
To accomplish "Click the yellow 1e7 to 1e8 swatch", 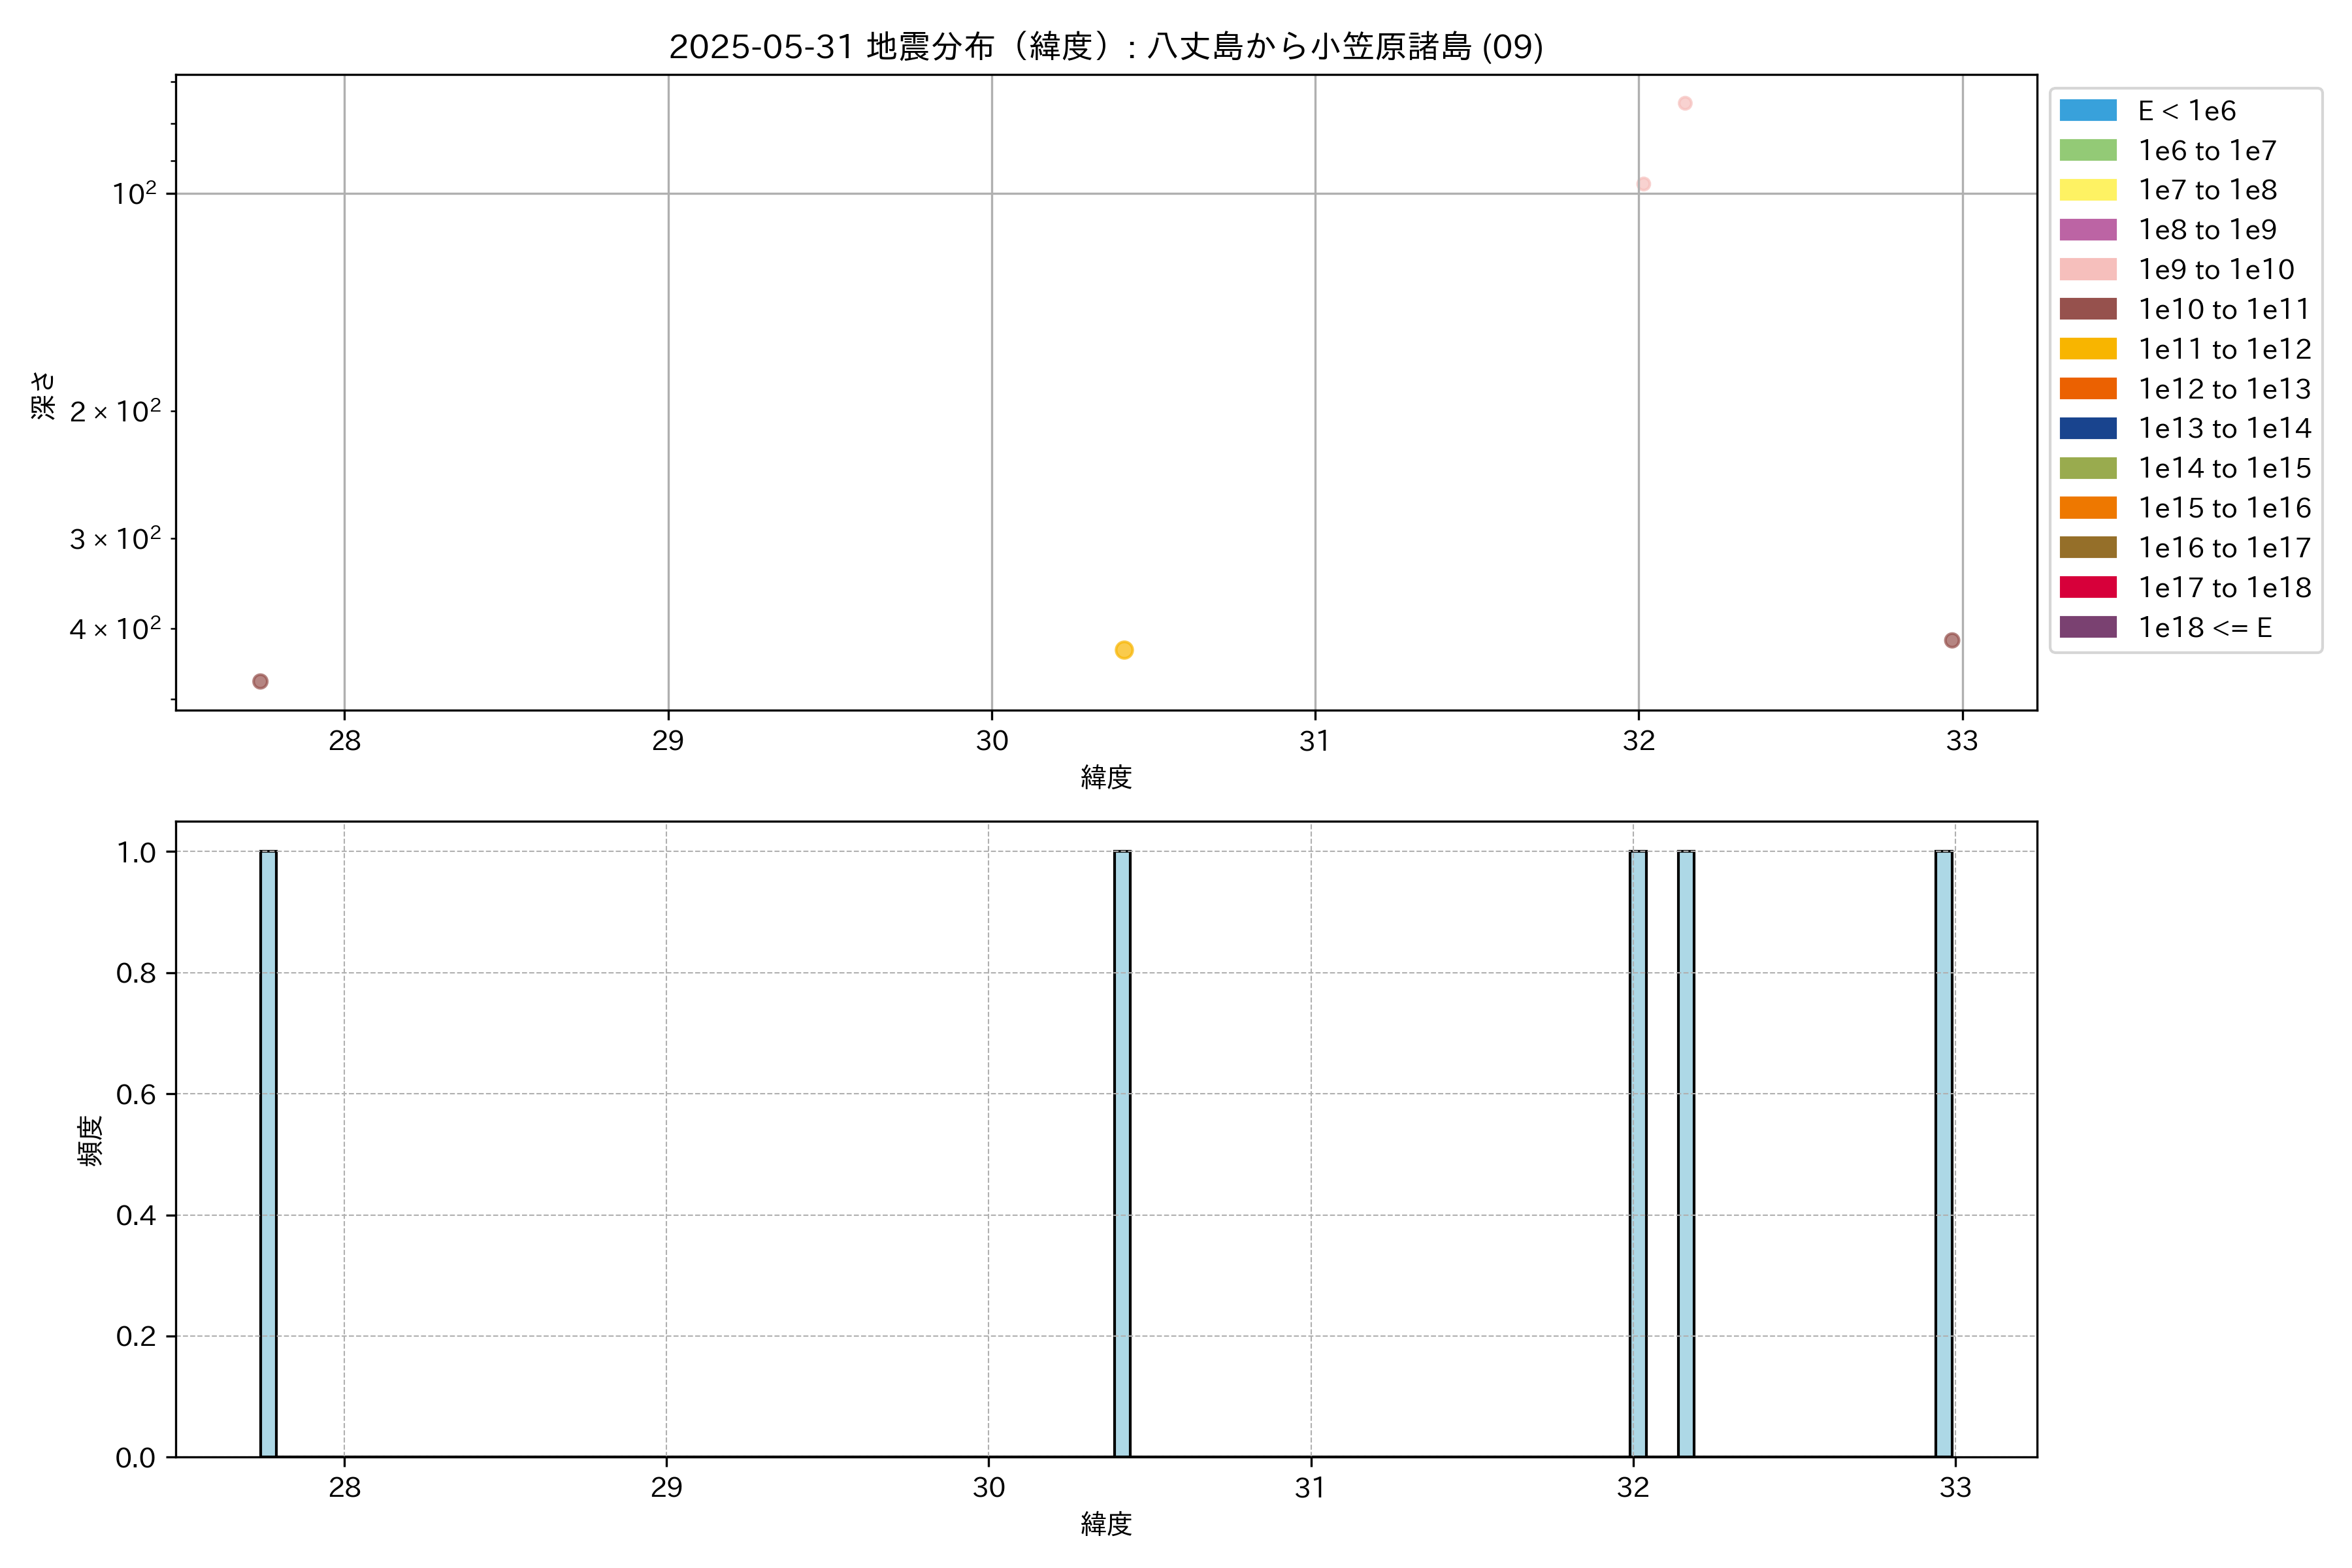I will pyautogui.click(x=2087, y=190).
